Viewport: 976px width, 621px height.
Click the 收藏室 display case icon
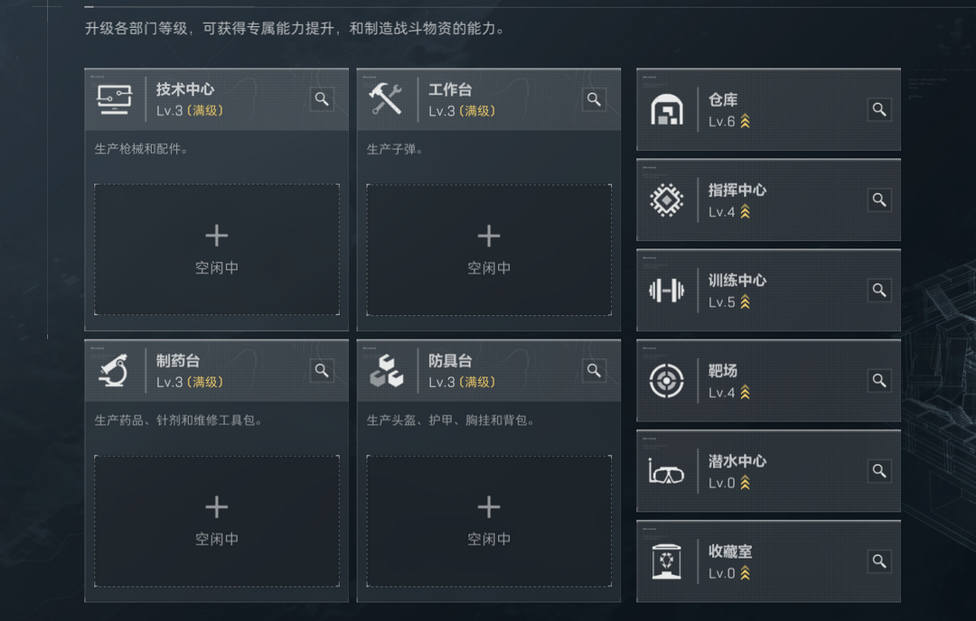click(x=667, y=561)
